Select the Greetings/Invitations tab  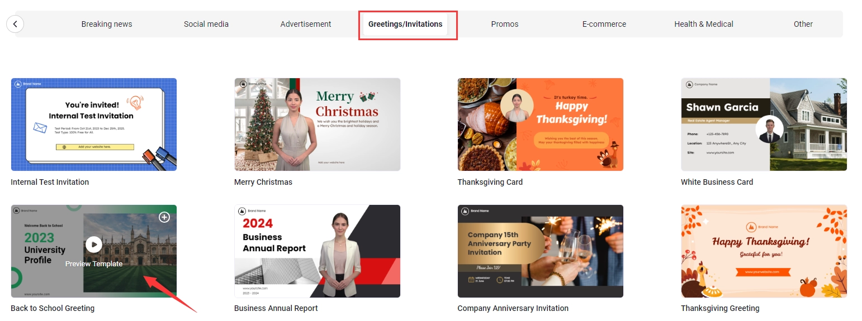[405, 24]
